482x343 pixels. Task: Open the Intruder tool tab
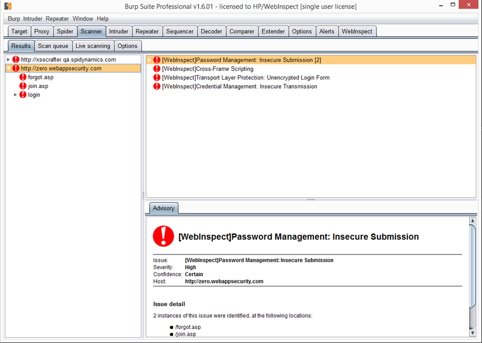(x=119, y=31)
